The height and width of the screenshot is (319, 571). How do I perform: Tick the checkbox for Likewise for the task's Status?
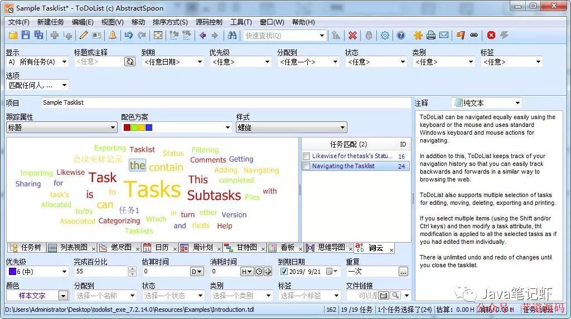click(x=307, y=156)
